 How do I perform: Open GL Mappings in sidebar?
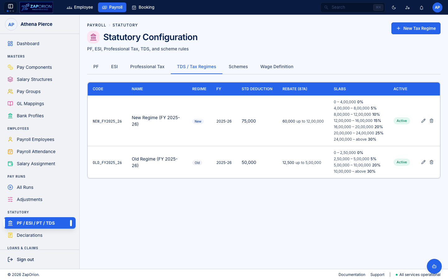click(x=40, y=104)
